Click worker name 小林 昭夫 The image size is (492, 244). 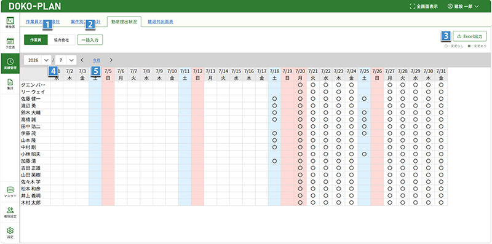point(31,154)
